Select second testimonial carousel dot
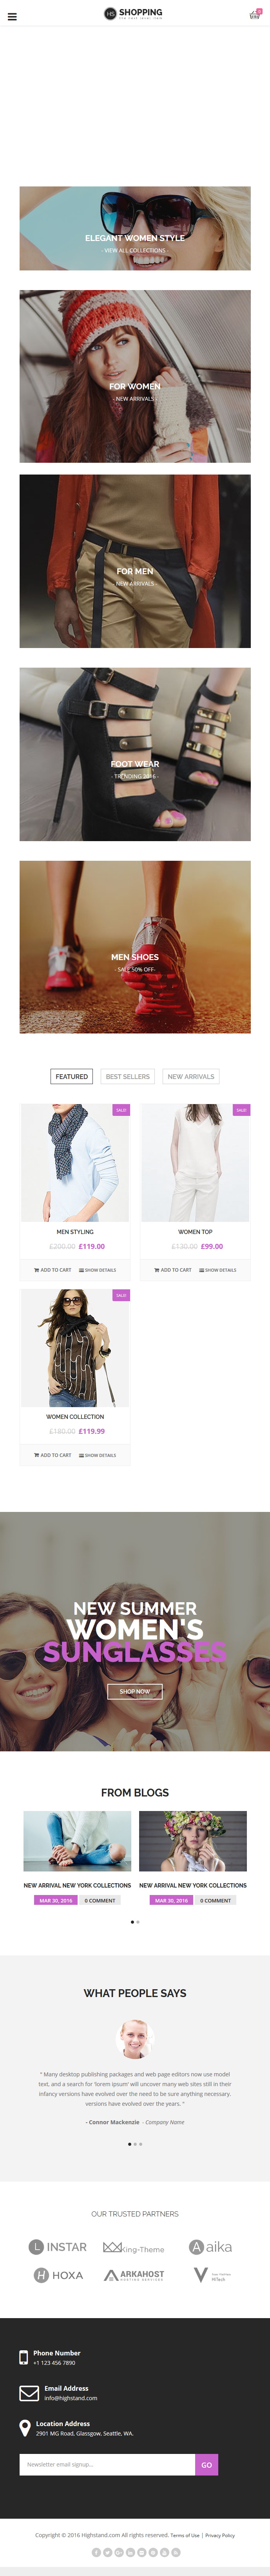Image resolution: width=270 pixels, height=2576 pixels. (x=135, y=2144)
